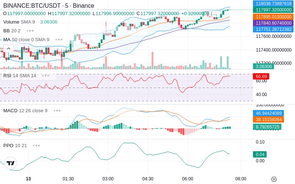
Task: Open the RSI 14 indicator more-options dots
Action: point(45,76)
